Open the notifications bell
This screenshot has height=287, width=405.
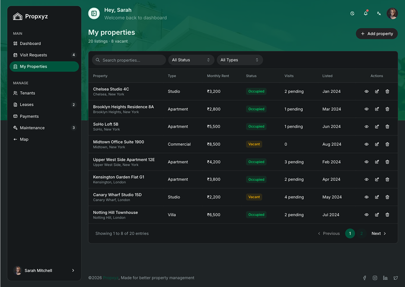pos(365,13)
